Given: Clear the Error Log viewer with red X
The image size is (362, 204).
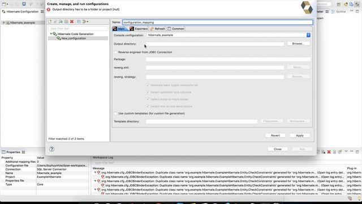Looking at the screenshot, I should 329,152.
